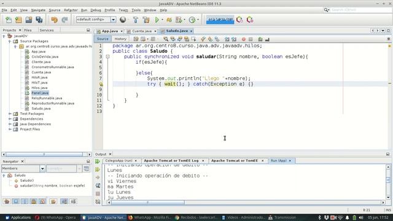Open the Window menu

click(150, 10)
